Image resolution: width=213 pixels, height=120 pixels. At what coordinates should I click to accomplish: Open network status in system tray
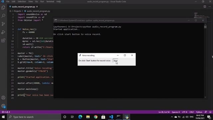(x=183, y=117)
